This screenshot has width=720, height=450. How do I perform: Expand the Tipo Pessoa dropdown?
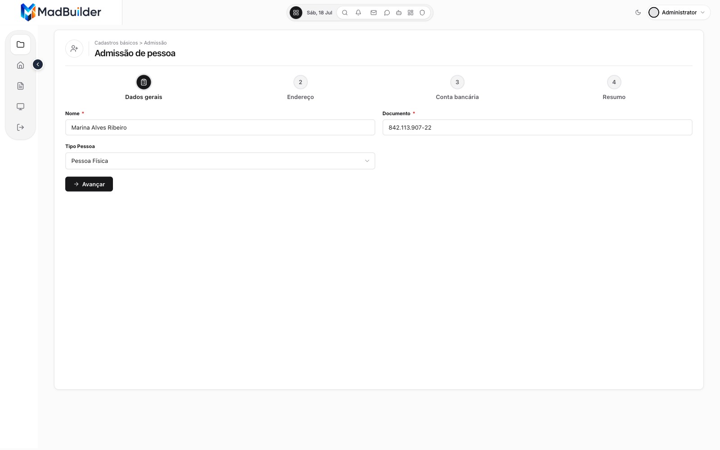pyautogui.click(x=220, y=161)
